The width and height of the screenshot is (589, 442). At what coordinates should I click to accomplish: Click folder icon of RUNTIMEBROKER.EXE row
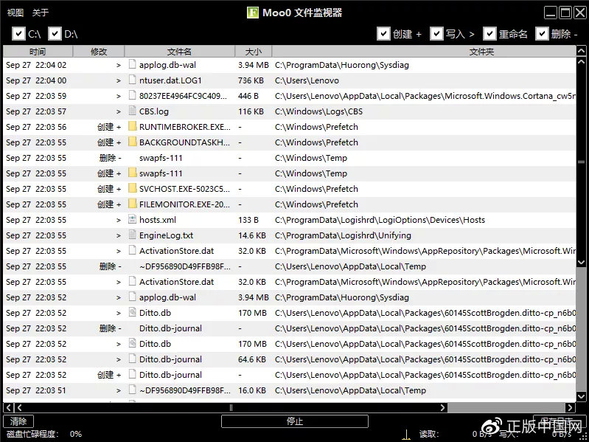point(132,127)
